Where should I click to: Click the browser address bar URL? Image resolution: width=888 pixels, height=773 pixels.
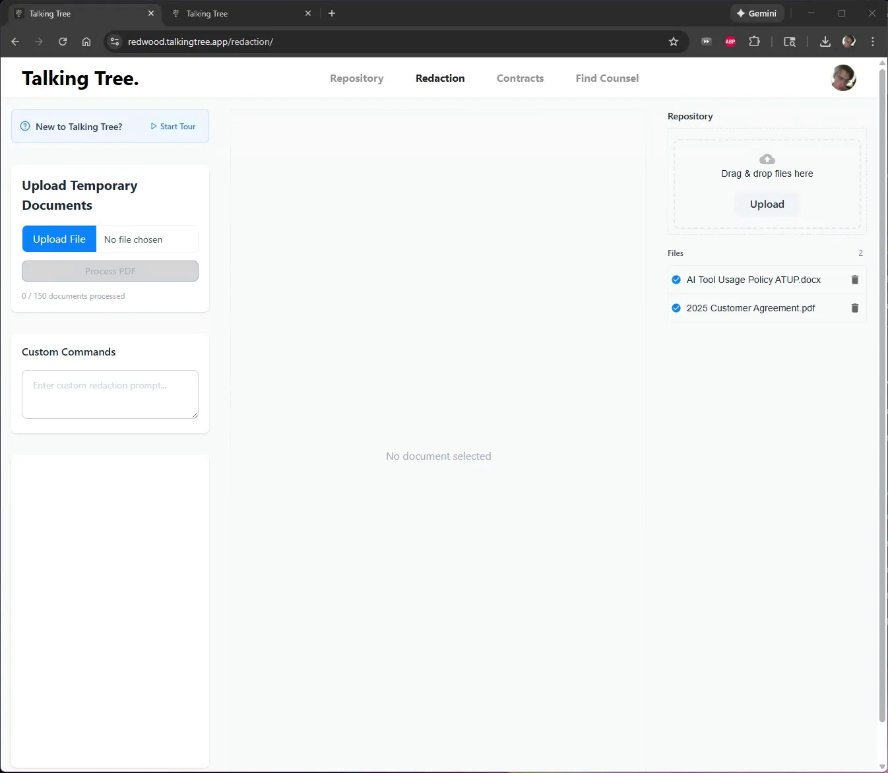click(201, 42)
